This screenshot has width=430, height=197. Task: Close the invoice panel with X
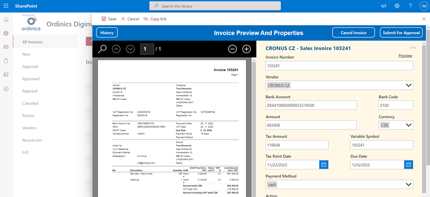424,19
